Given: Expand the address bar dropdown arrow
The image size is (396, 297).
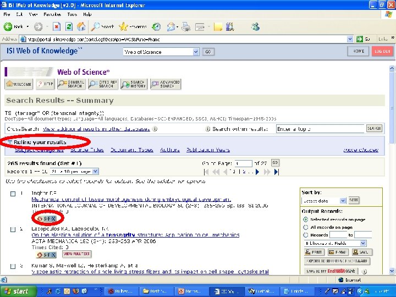Looking at the screenshot, I should (350, 39).
